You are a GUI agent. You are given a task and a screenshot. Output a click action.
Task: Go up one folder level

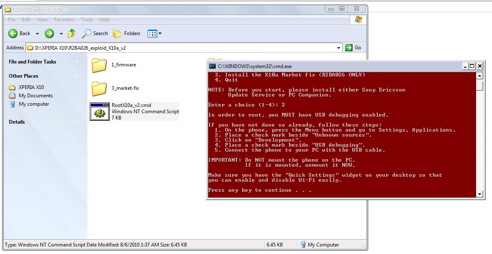click(72, 33)
